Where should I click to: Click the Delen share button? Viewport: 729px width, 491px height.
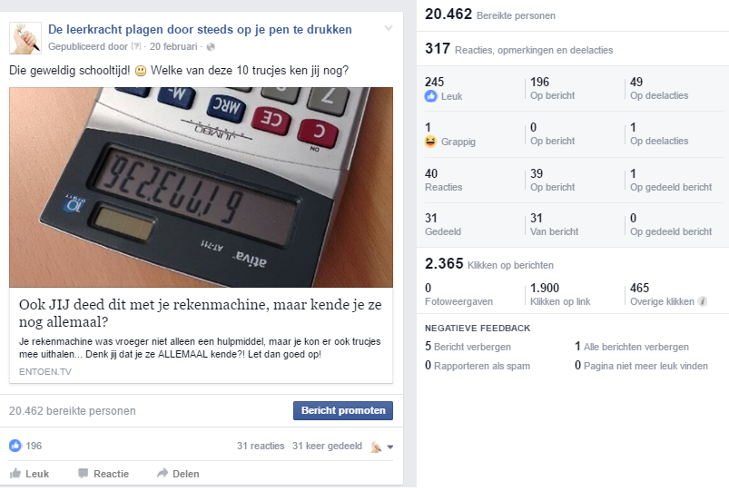[x=178, y=474]
